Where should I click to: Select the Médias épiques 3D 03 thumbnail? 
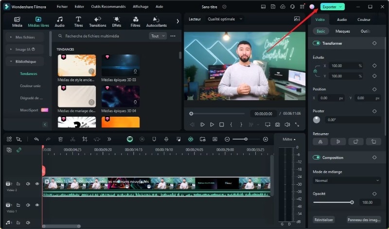[120, 65]
